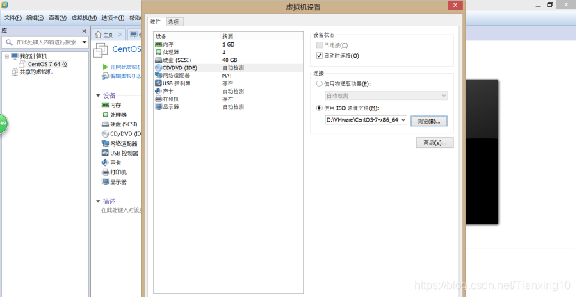The width and height of the screenshot is (577, 298).
Task: Click the edit VM settings icon beside 编辑虚拟机
Action: [105, 76]
